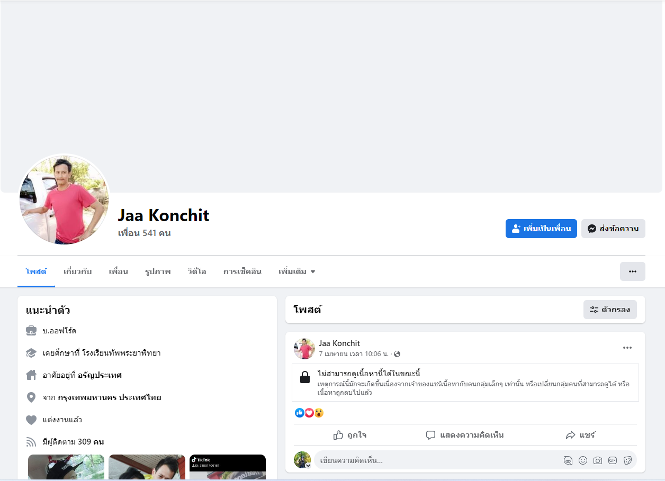The height and width of the screenshot is (481, 665).
Task: Click the home icon beside อาศัยอยู่ที่
Action: point(31,375)
